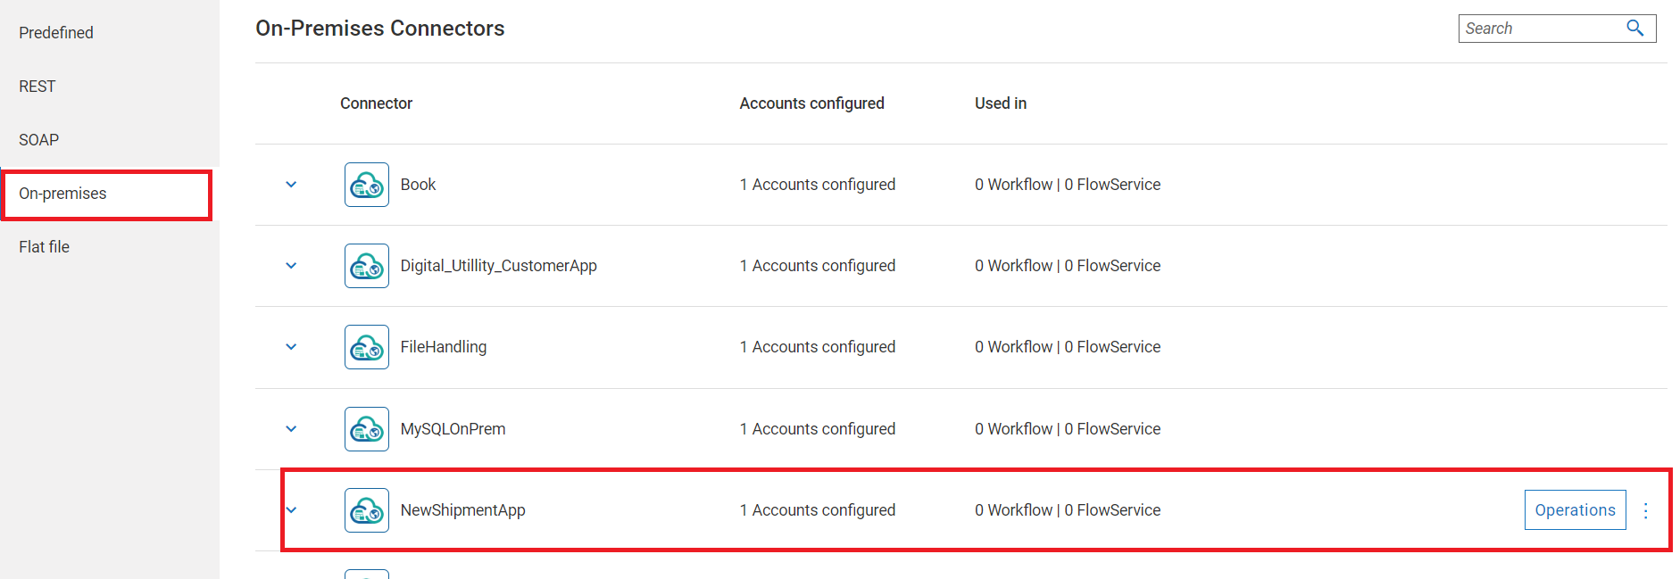Click the Book connector icon

click(x=366, y=184)
